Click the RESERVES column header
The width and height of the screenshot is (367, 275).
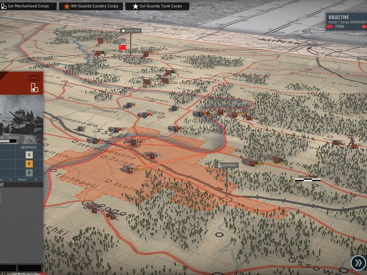pos(28,147)
